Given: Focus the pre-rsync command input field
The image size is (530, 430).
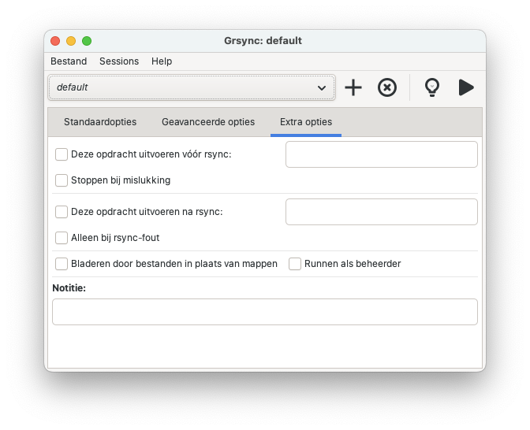Looking at the screenshot, I should point(382,154).
